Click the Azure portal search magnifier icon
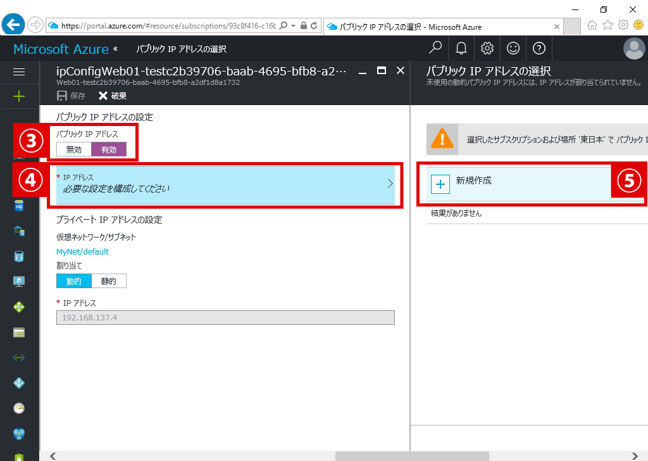The width and height of the screenshot is (648, 461). pyautogui.click(x=435, y=48)
